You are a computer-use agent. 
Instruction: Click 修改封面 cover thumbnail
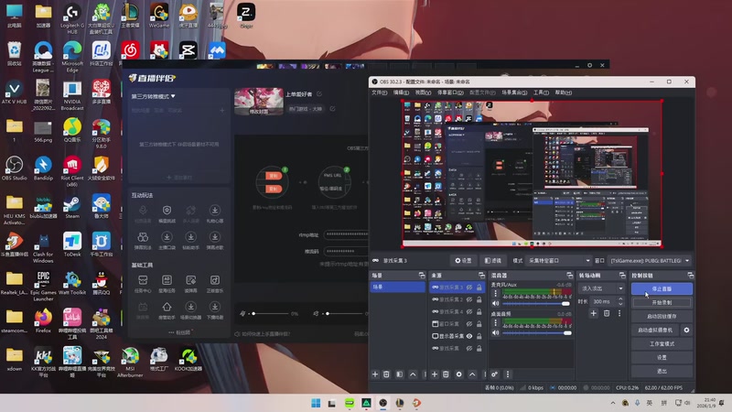click(x=259, y=102)
